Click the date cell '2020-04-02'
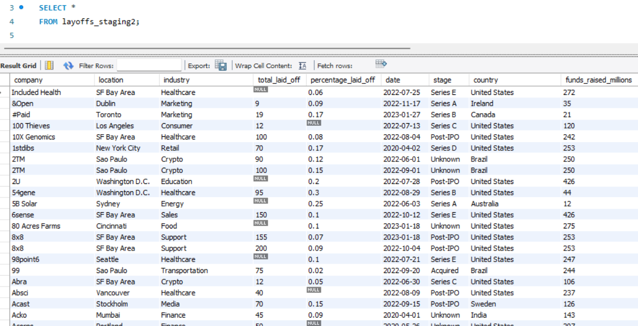Viewport: 638px width, 326px height. [x=404, y=148]
